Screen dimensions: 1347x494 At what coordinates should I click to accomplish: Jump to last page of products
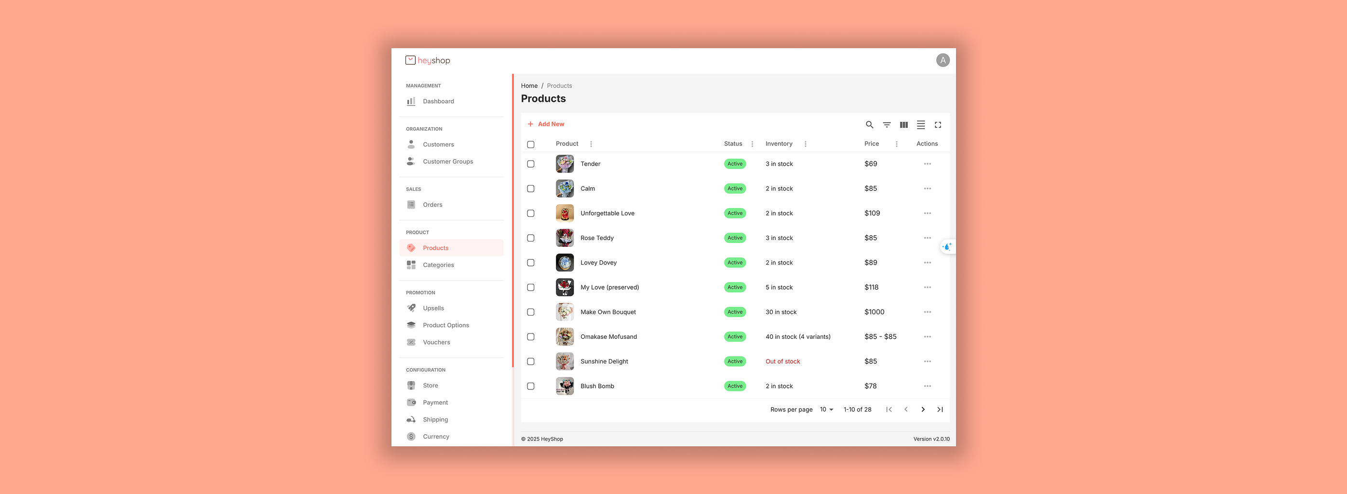(x=940, y=410)
